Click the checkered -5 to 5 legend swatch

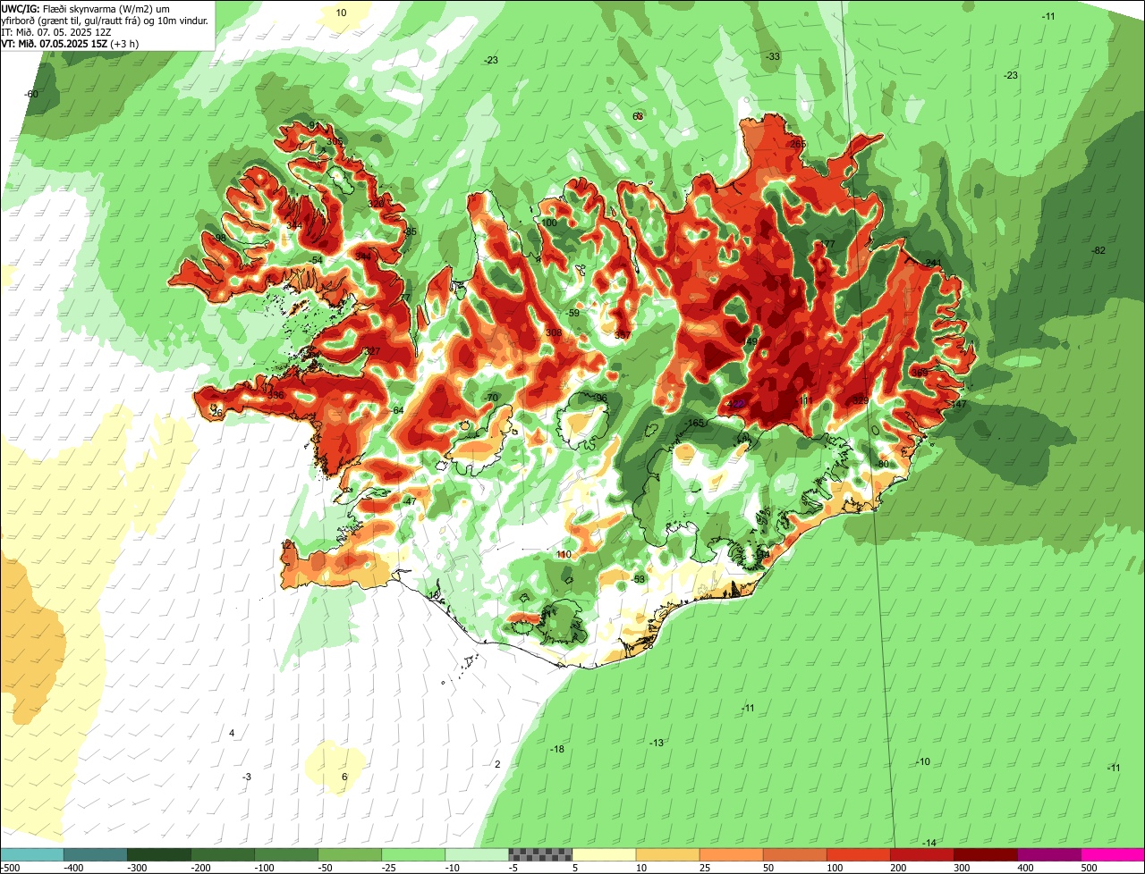coord(540,853)
